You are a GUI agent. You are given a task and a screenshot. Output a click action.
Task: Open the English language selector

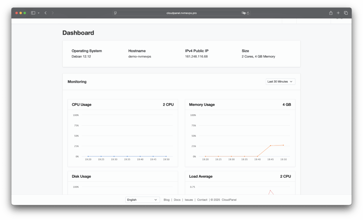[143, 200]
